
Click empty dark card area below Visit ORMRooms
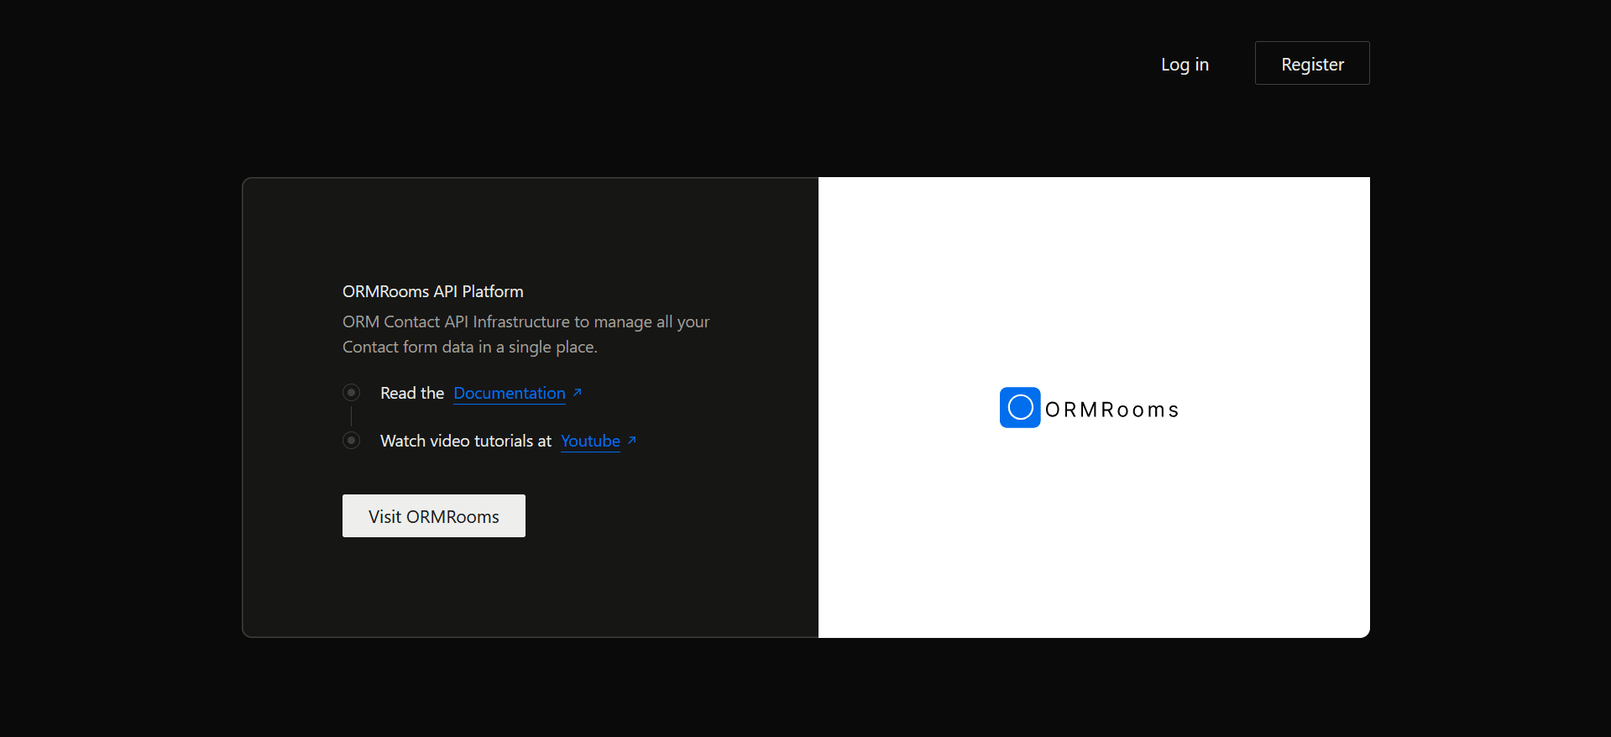pyautogui.click(x=529, y=588)
